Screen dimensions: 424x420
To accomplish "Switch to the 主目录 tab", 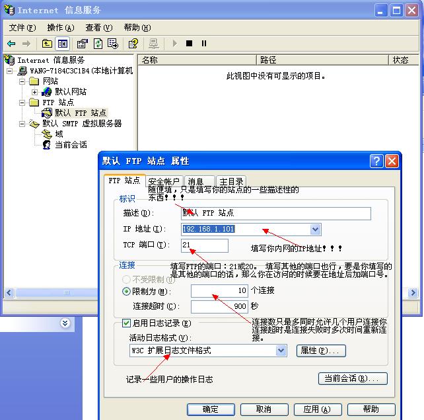I will point(231,181).
